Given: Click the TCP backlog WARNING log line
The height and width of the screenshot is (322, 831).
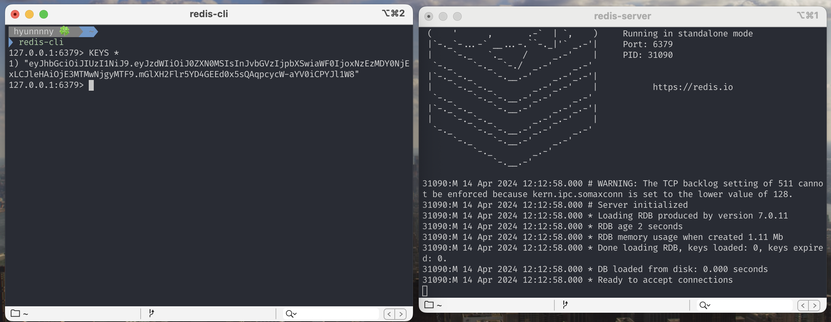Looking at the screenshot, I should 623,189.
